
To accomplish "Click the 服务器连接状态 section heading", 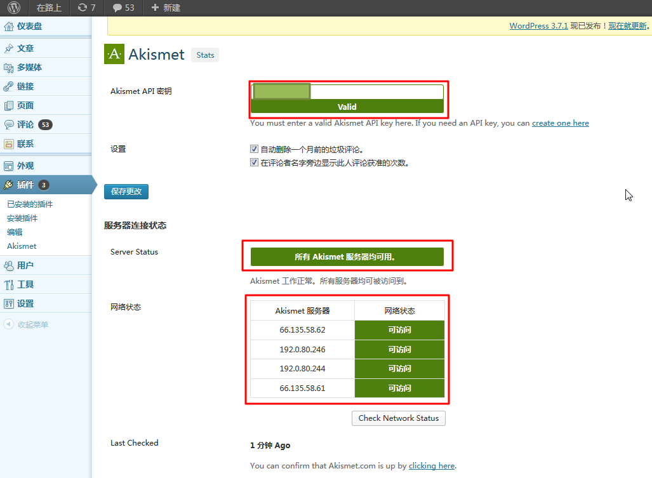I will click(135, 226).
